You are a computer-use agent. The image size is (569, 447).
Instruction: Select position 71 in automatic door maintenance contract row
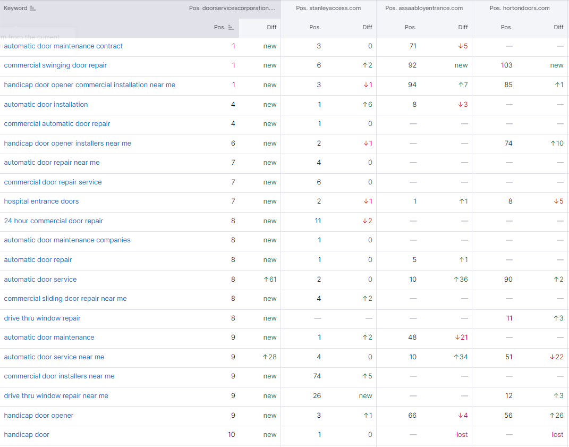coord(413,46)
